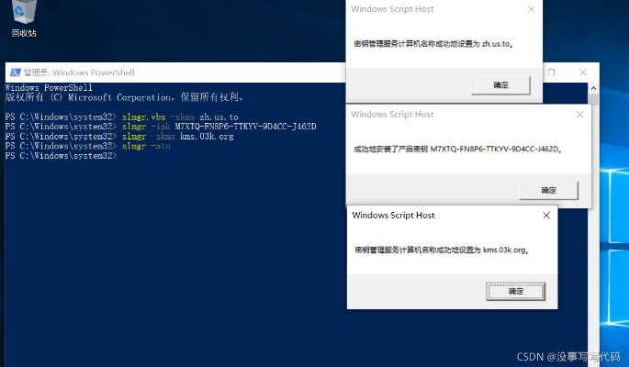
Task: Click the product key message in the middle dialog
Action: click(456, 148)
